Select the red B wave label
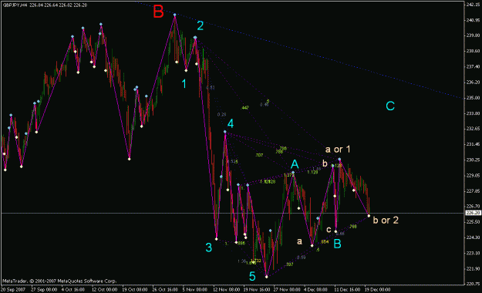Viewport: 482px width, 293px height. (x=158, y=12)
